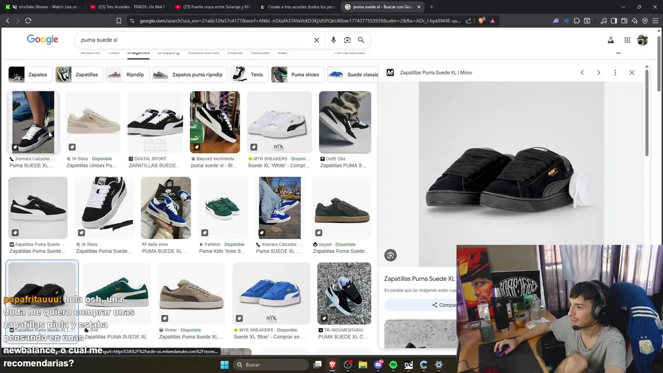Open the DIGITAL SPORT zapatillas suede thumbnail
The height and width of the screenshot is (373, 663).
click(155, 122)
